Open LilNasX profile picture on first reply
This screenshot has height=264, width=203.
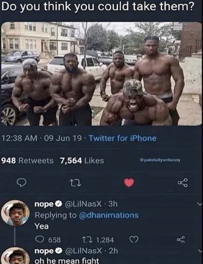click(x=15, y=213)
